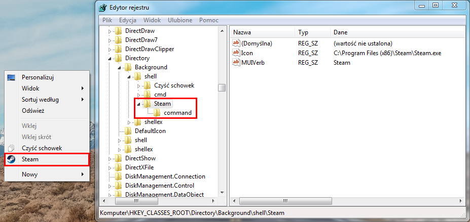
Task: Click values pane horizontal scroll left arrow
Action: pyautogui.click(x=235, y=201)
